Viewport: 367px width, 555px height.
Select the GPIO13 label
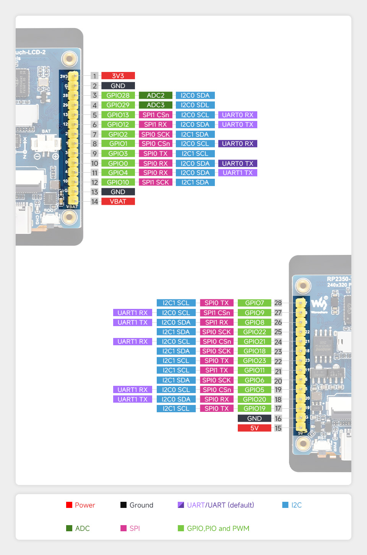[x=118, y=115]
